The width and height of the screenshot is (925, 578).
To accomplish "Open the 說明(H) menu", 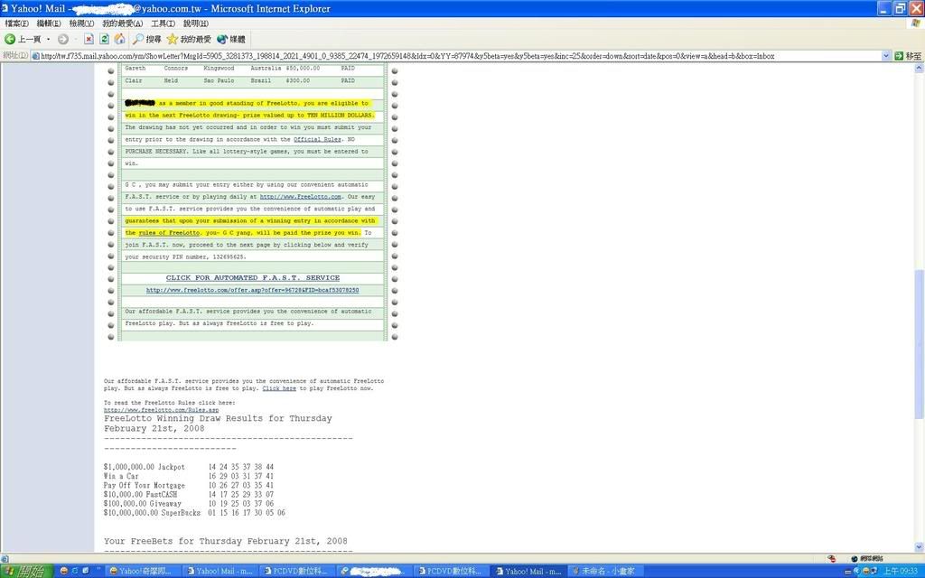I will (x=195, y=23).
